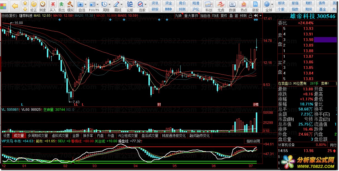
Task: Click stock title 雄帝科技 300546
Action: pos(313,16)
